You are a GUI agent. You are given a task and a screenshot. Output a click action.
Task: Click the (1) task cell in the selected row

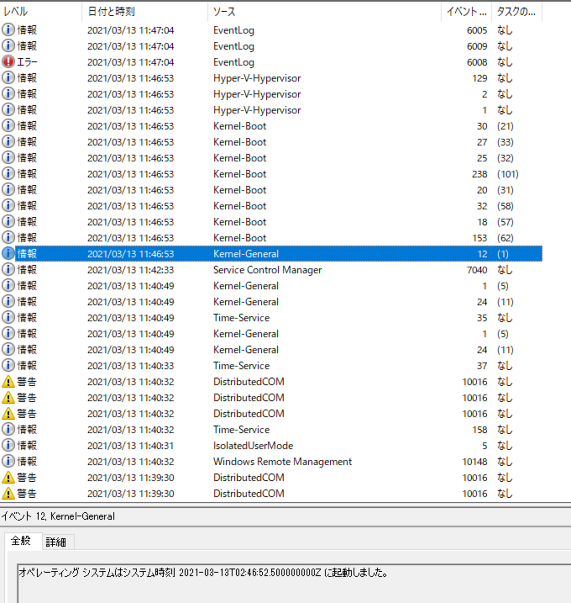pyautogui.click(x=503, y=254)
